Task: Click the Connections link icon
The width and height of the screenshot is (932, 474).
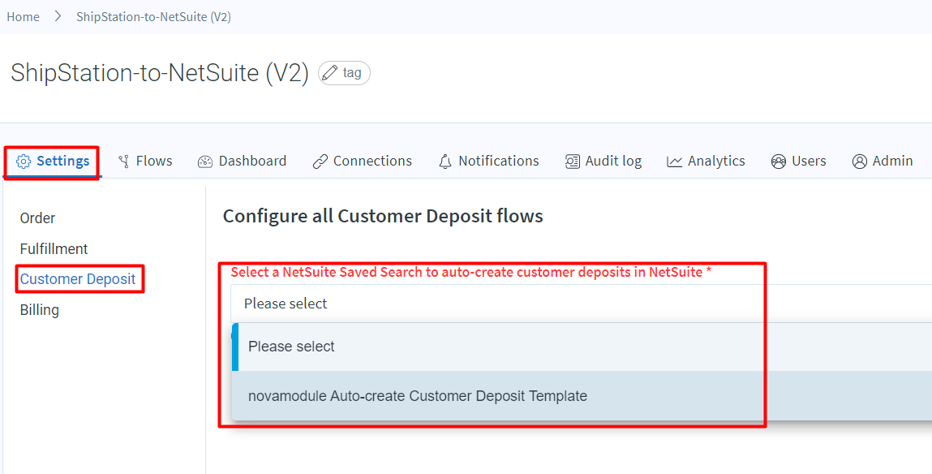Action: (x=320, y=162)
